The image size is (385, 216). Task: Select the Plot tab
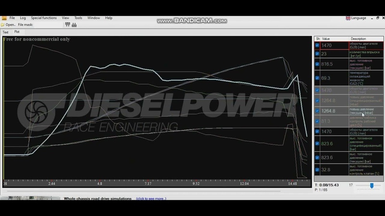[x=17, y=32]
